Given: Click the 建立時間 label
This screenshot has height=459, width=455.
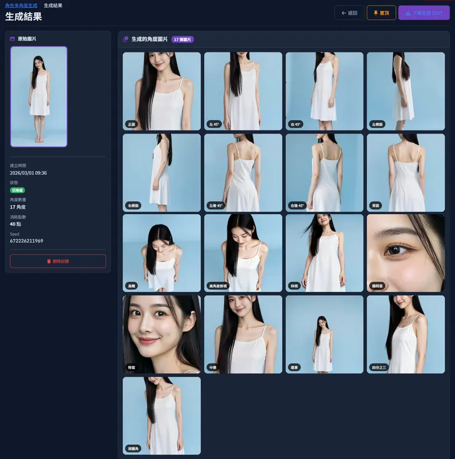Looking at the screenshot, I should (18, 166).
